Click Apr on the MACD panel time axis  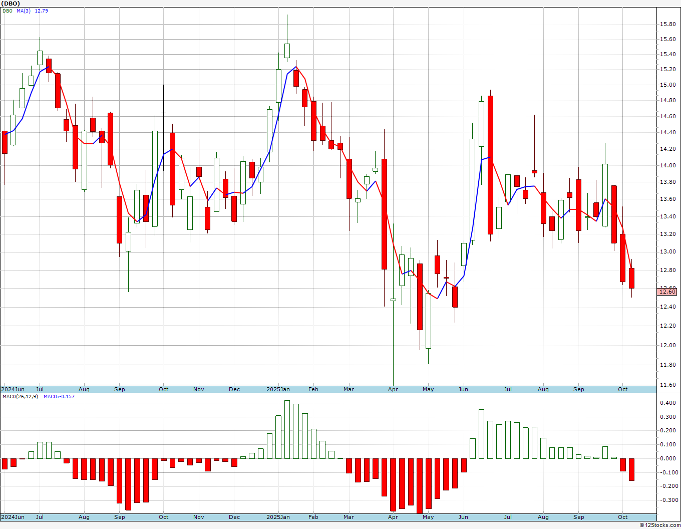coord(393,517)
